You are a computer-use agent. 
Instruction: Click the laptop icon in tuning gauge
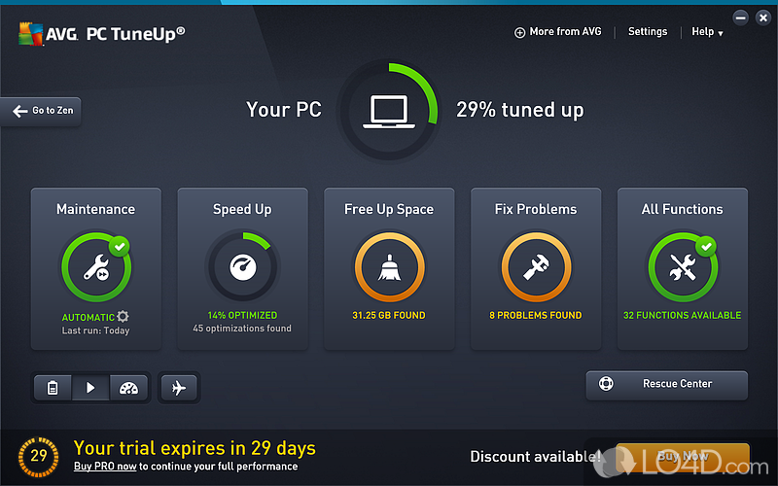click(388, 112)
